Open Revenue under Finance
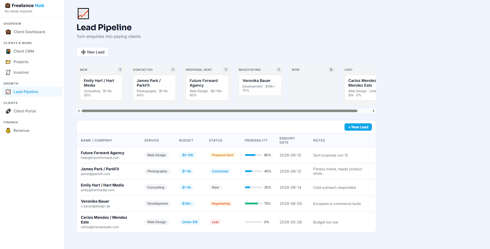 click(x=32, y=131)
